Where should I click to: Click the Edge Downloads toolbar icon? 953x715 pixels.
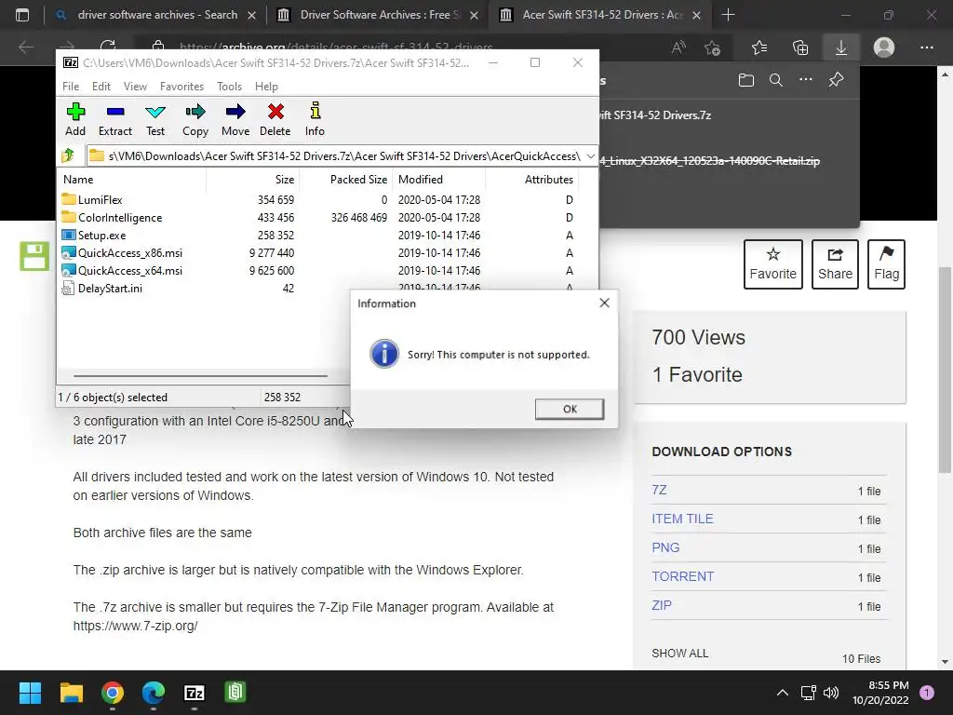click(841, 47)
